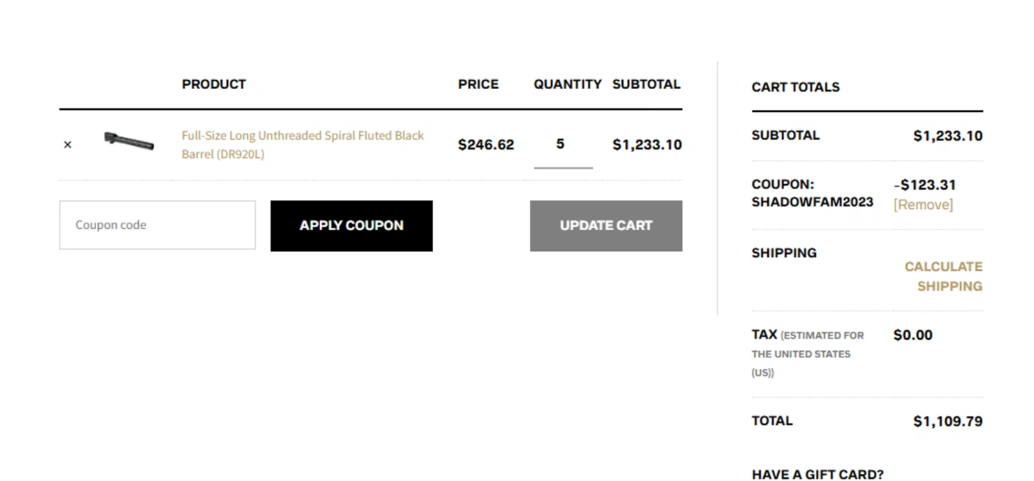The height and width of the screenshot is (481, 1034).
Task: Remove the barrel item using the × icon
Action: [68, 145]
